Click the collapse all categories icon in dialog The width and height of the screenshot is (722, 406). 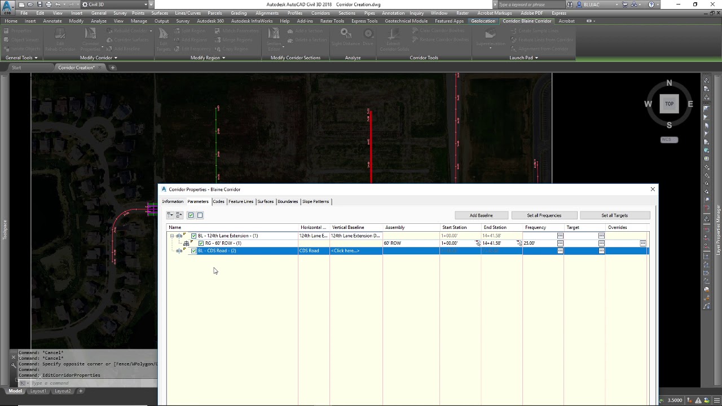coord(179,215)
